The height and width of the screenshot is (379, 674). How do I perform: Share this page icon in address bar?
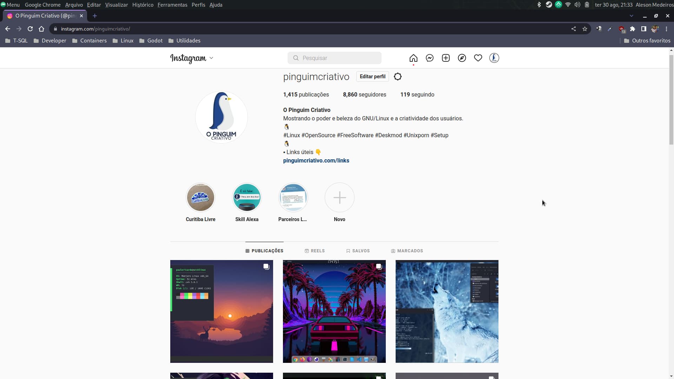574,29
